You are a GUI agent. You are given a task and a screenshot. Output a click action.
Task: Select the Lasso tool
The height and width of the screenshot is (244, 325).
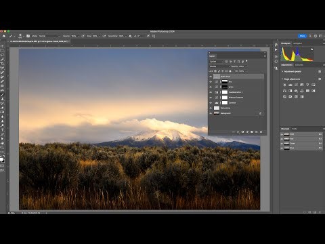2,55
